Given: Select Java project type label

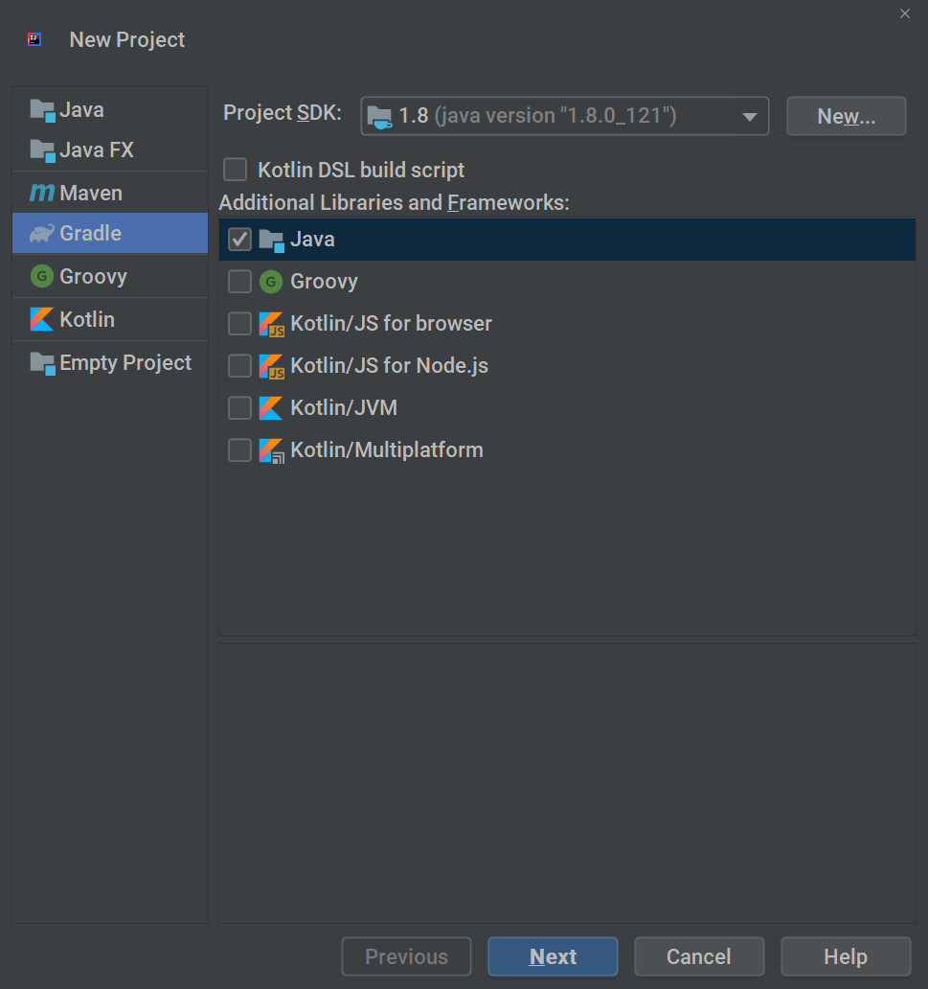Looking at the screenshot, I should pyautogui.click(x=82, y=110).
